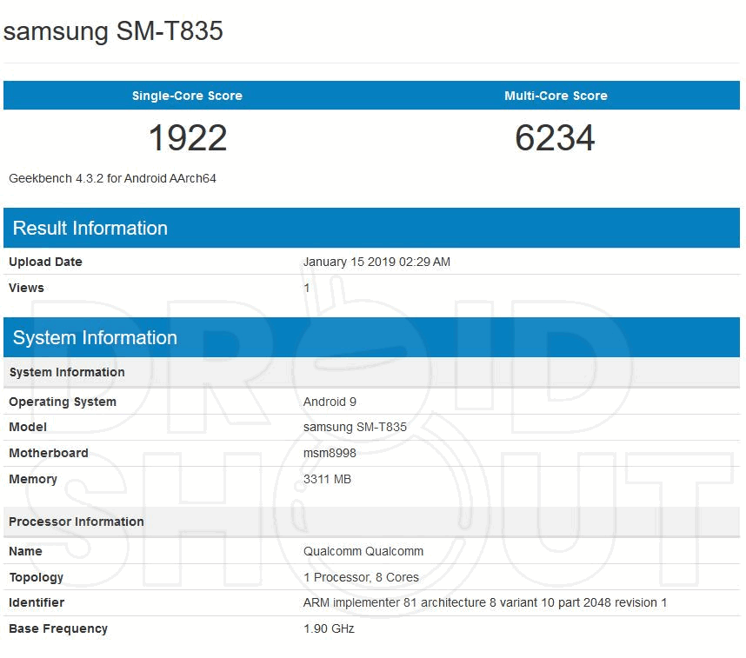Click the '1.90 GHz' frequency value
746x658 pixels.
(x=329, y=628)
